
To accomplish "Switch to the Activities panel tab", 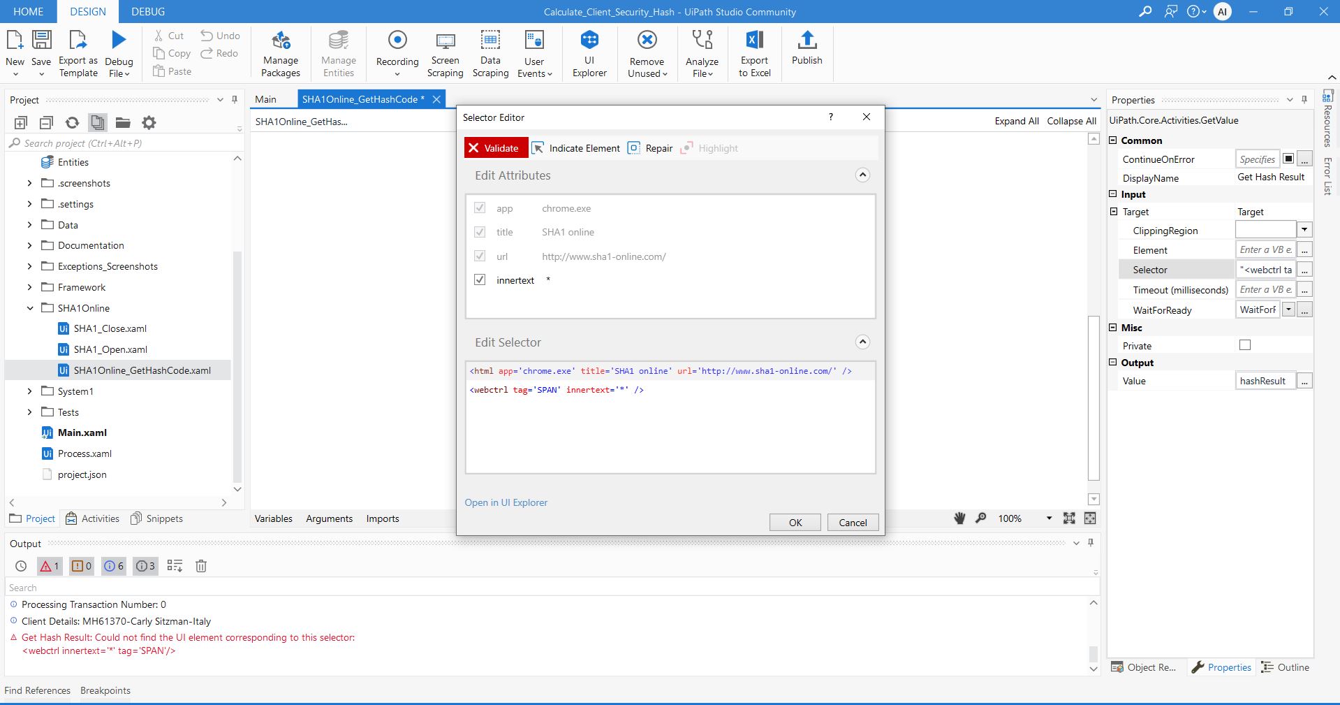I will click(x=93, y=518).
